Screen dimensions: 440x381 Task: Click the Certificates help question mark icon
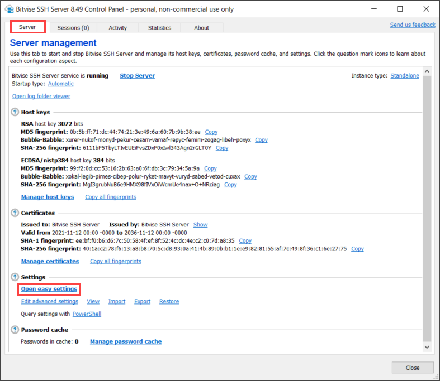[15, 213]
